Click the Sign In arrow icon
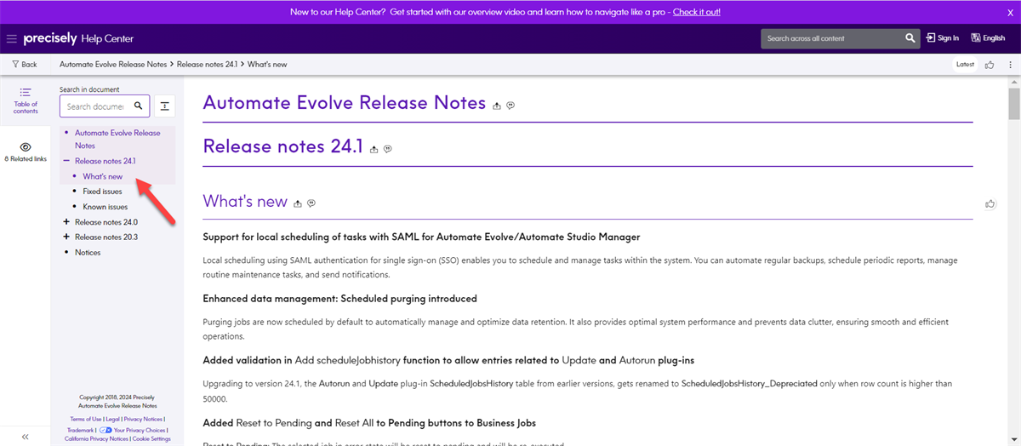 tap(931, 38)
